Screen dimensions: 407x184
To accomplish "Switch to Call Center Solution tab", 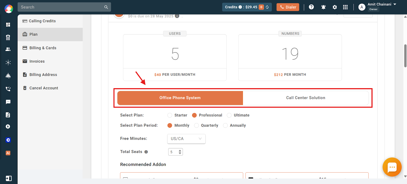I will point(306,98).
